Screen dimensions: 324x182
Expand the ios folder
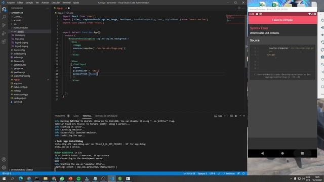(x=15, y=24)
